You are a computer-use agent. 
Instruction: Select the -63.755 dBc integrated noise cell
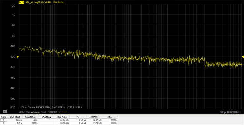62,123
